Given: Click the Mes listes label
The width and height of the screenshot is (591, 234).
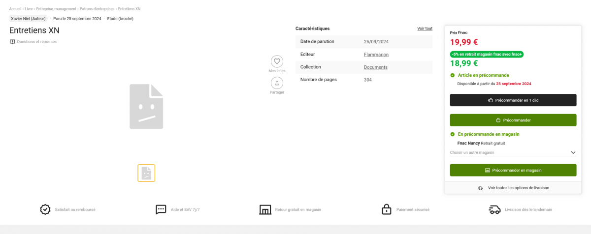Looking at the screenshot, I should [277, 71].
